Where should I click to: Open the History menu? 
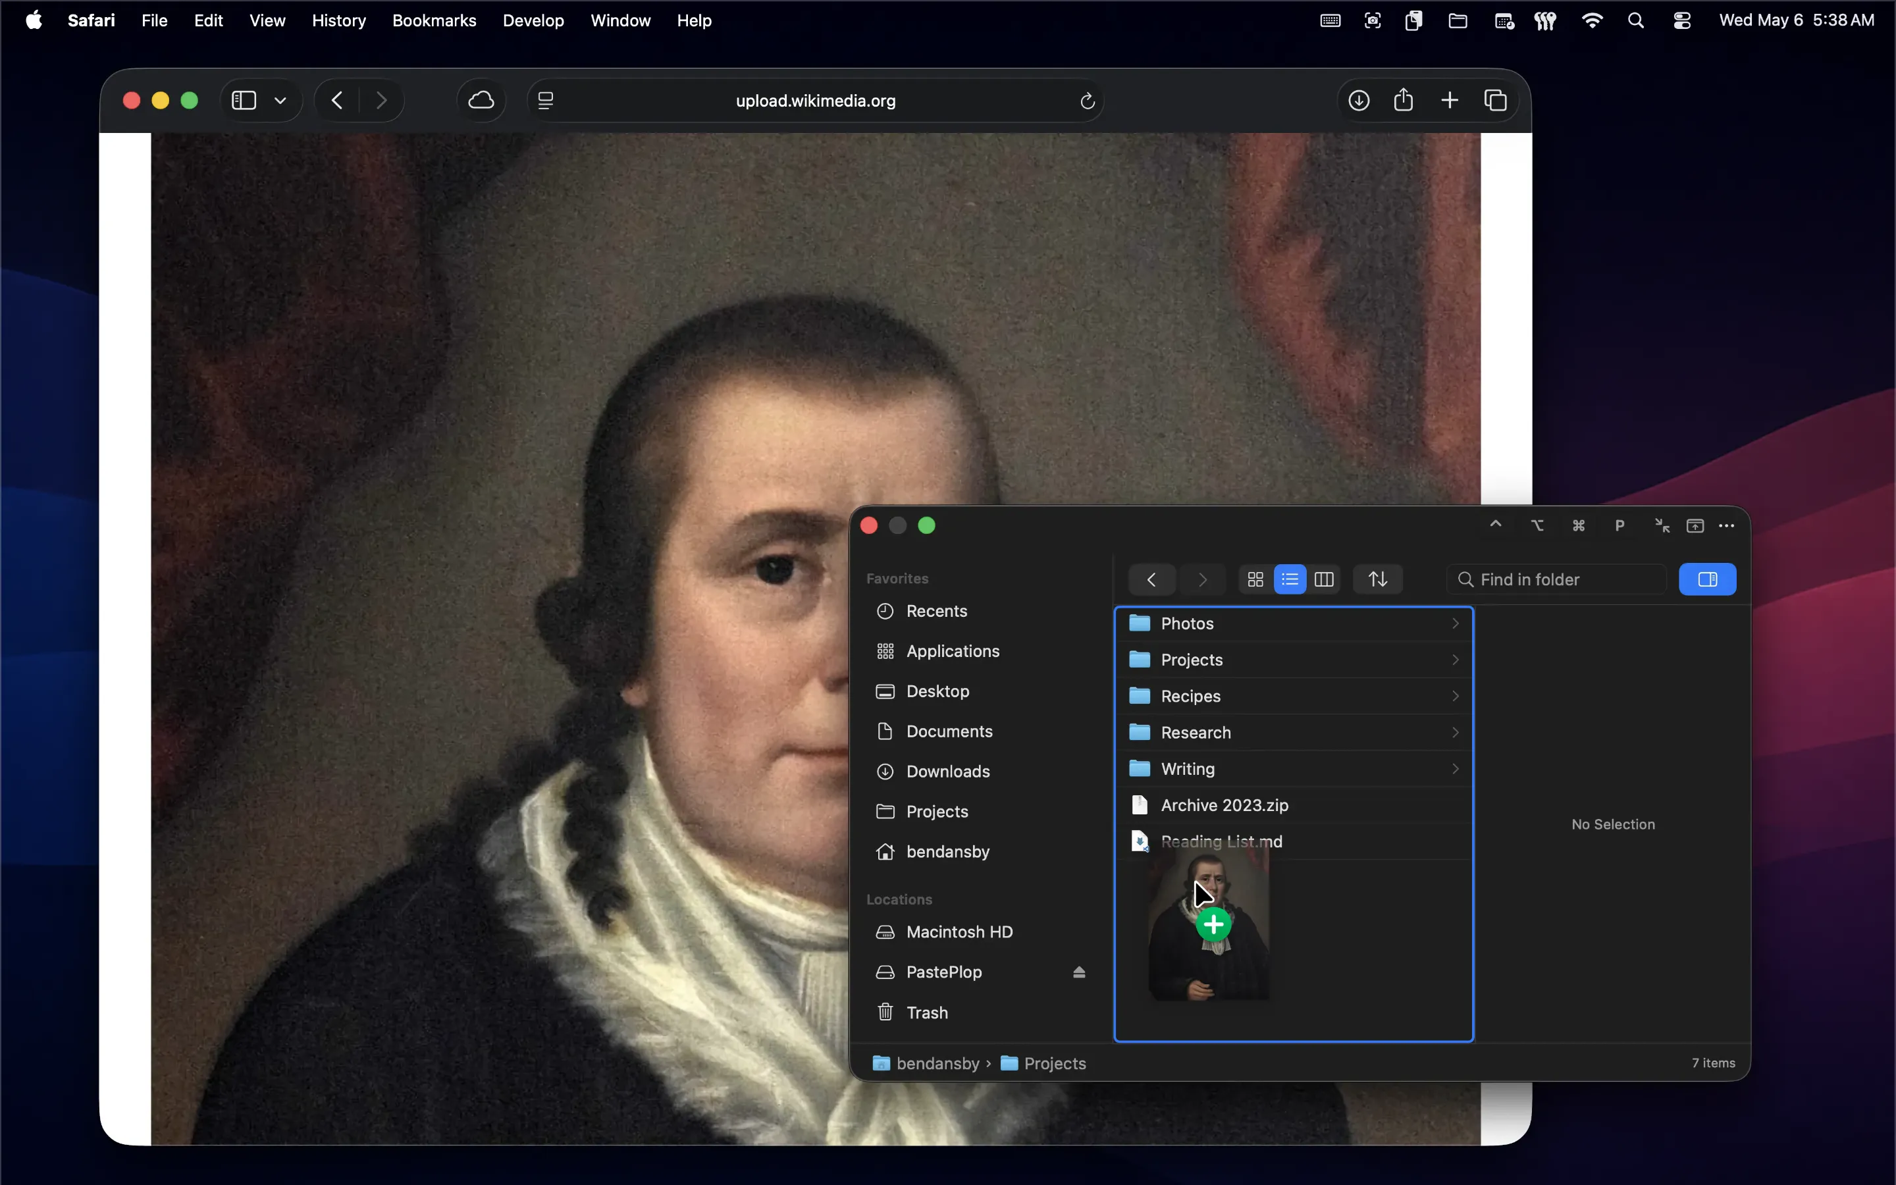[338, 20]
